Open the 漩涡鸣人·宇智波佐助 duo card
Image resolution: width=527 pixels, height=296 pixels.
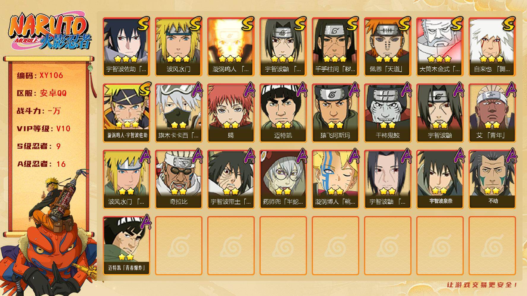tap(126, 113)
